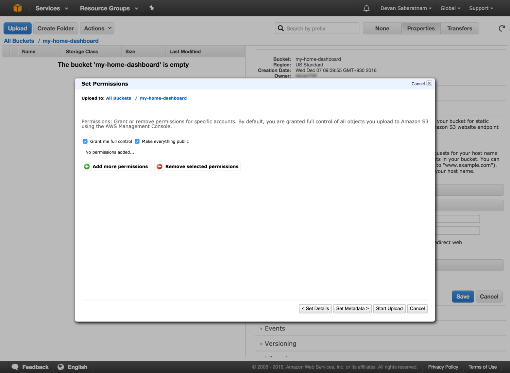510x373 pixels.
Task: Click Remove selected permissions
Action: 198,166
